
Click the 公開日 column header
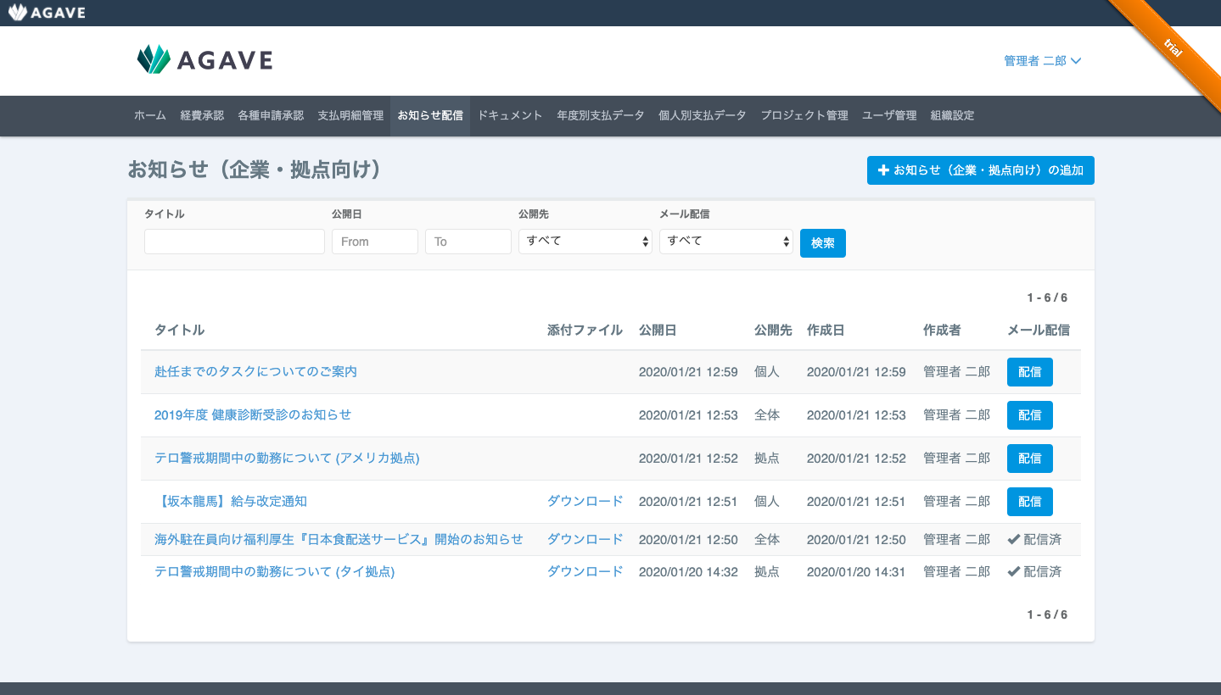tap(658, 331)
